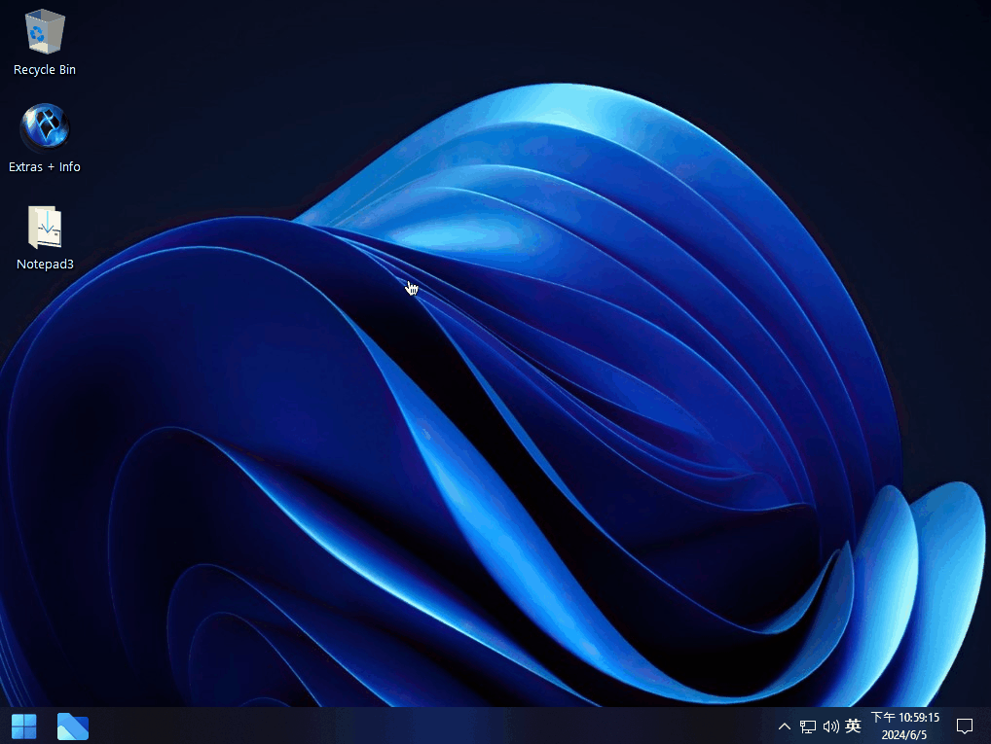Image resolution: width=991 pixels, height=744 pixels.
Task: Open the clock showing 10:59:15
Action: [905, 718]
